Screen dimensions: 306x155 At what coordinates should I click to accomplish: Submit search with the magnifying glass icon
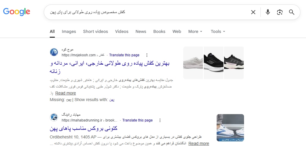pos(292,12)
